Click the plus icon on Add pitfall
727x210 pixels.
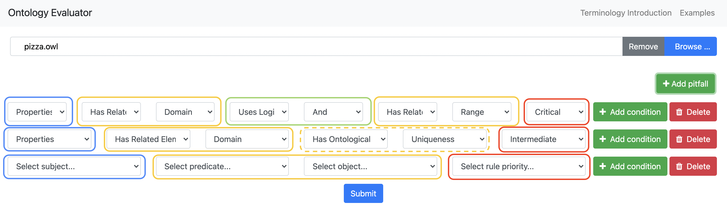click(666, 84)
